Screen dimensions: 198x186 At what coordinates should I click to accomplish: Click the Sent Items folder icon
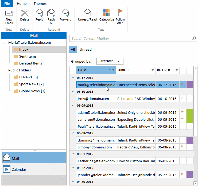[15, 56]
